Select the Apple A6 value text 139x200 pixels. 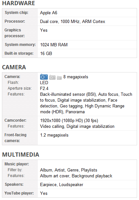click(x=48, y=13)
